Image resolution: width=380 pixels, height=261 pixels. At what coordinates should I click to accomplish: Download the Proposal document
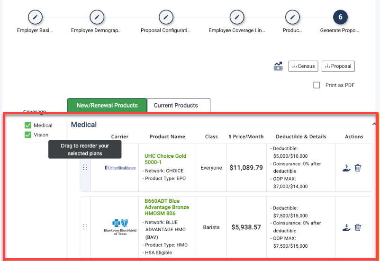[x=338, y=66]
